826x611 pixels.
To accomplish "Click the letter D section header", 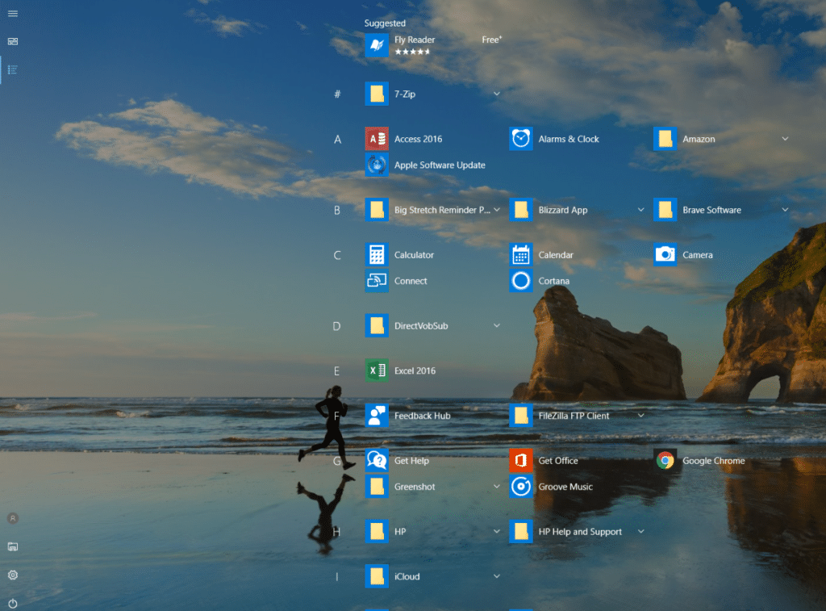I will point(336,326).
